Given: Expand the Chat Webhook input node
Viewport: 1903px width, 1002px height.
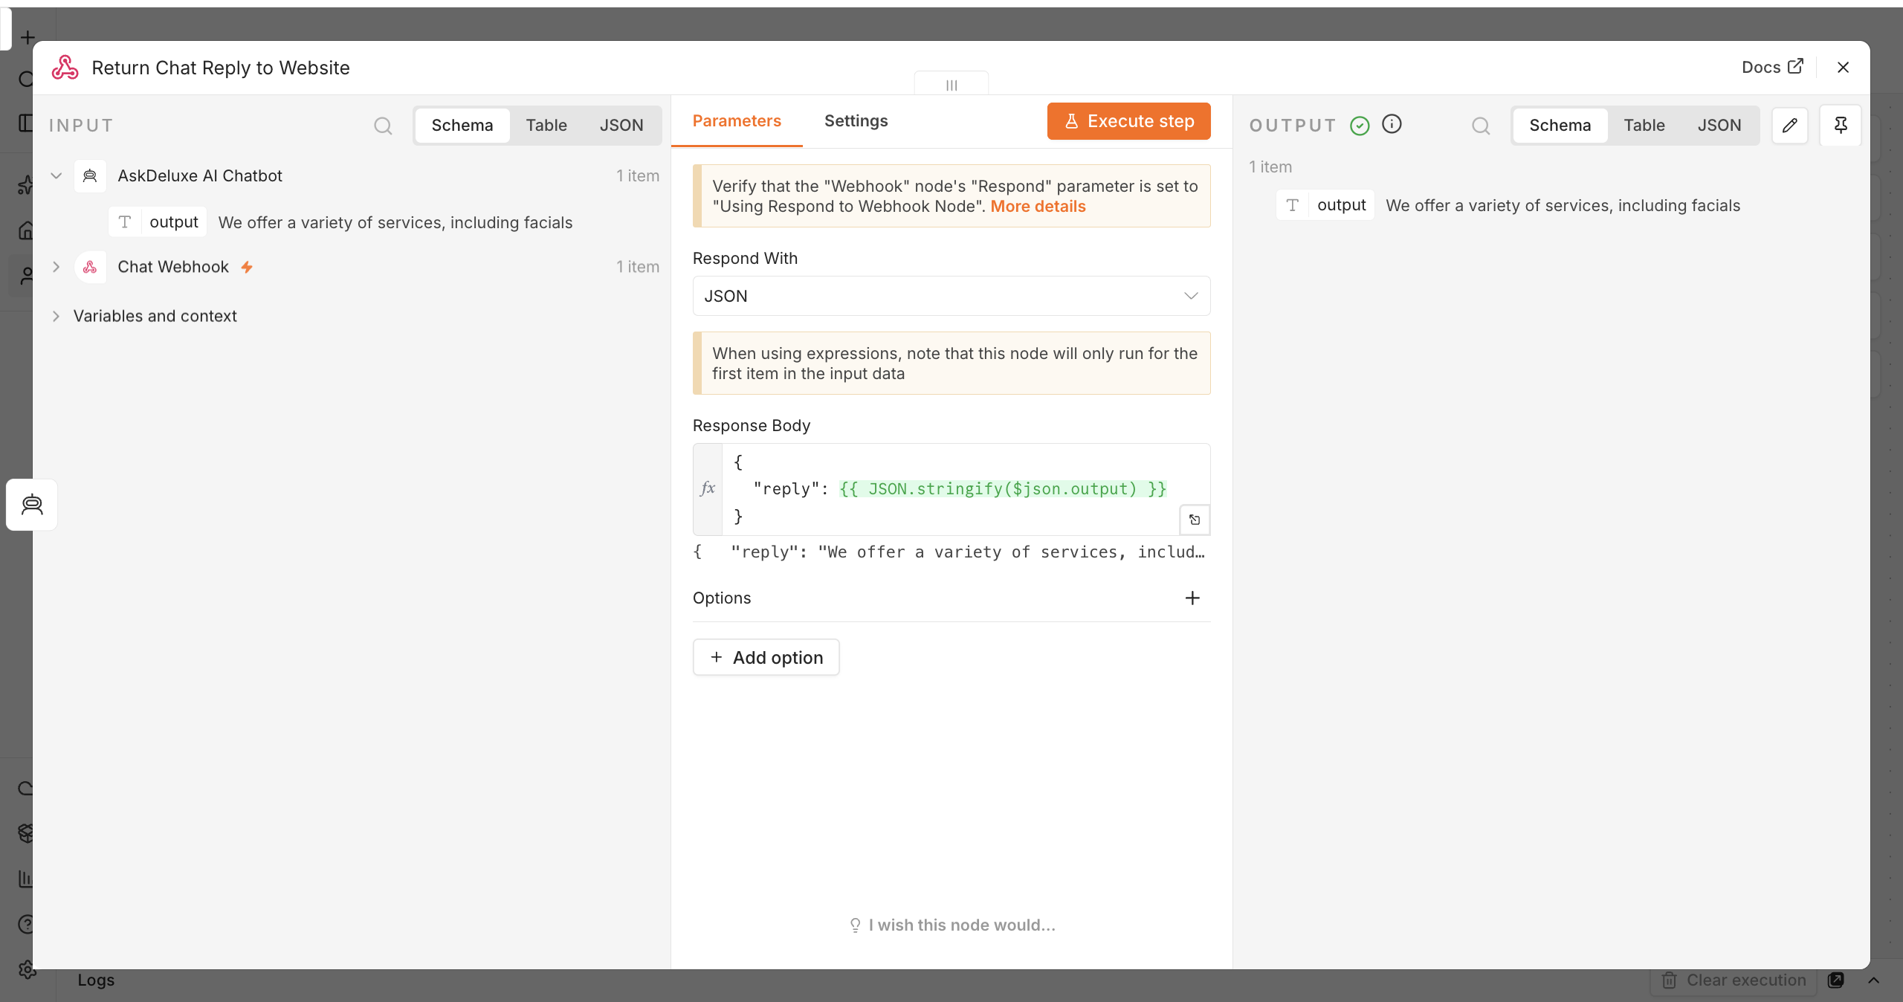Looking at the screenshot, I should tap(56, 267).
